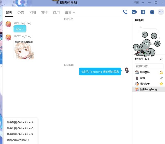The width and height of the screenshot is (165, 144).
Task: Open the 相册 tab
Action: [33, 12]
